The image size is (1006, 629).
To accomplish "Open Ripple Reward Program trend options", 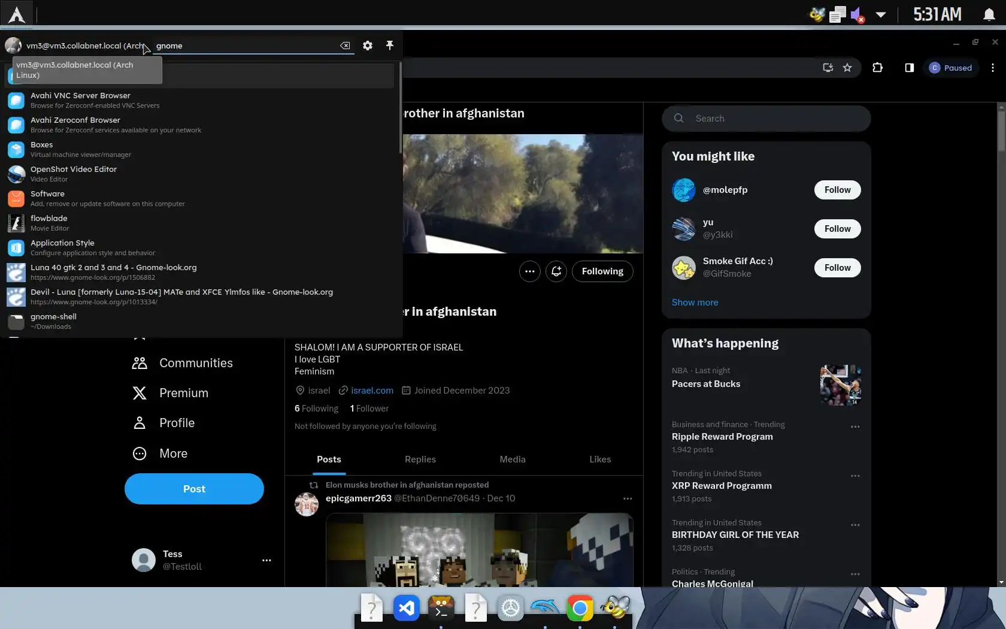I will point(855,427).
